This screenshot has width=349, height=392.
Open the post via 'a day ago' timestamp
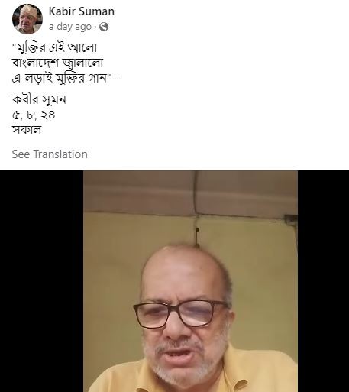pyautogui.click(x=70, y=27)
